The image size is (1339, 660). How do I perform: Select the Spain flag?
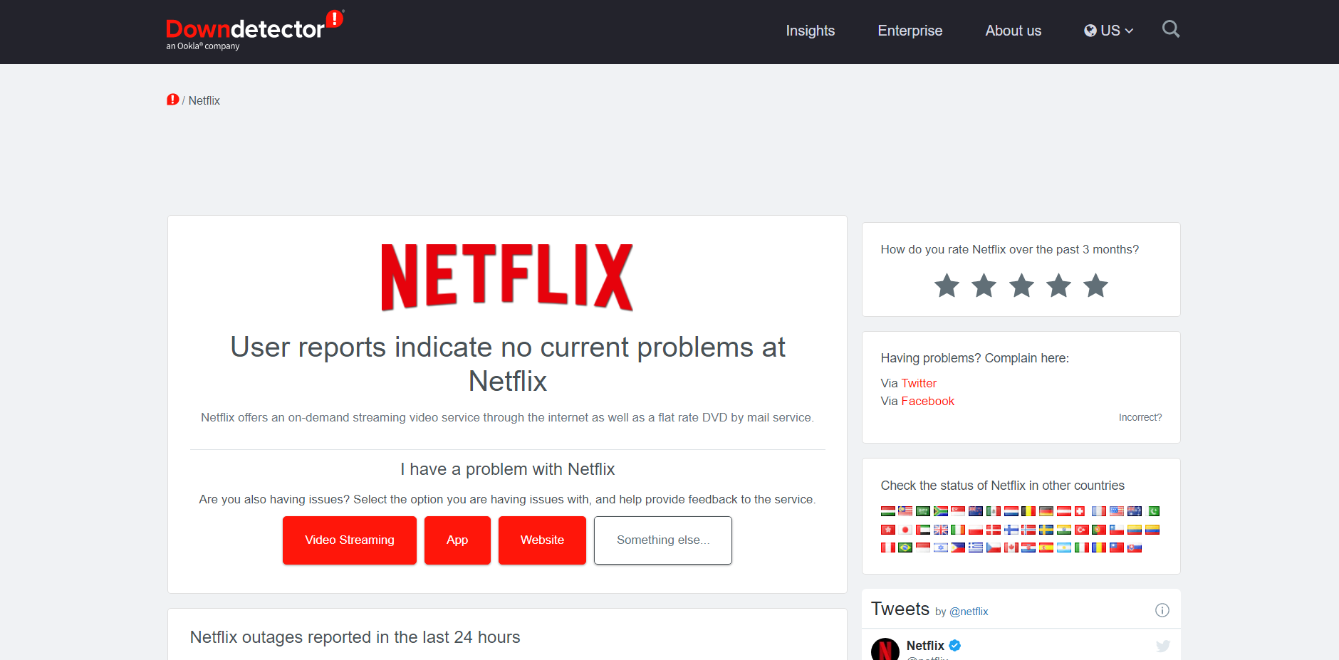(1046, 548)
